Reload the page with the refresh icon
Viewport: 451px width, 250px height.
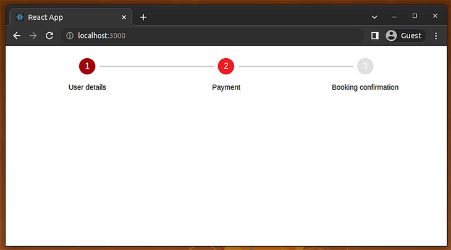[49, 36]
